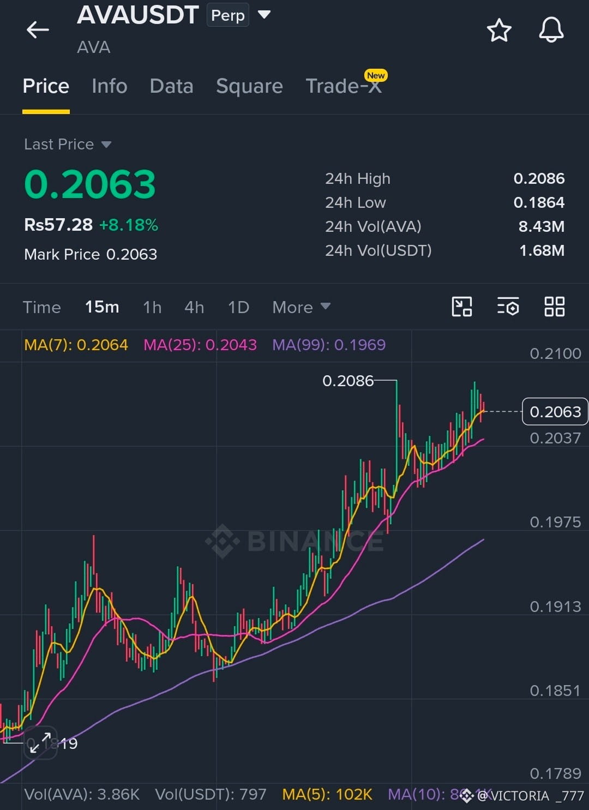Tap the 0.1851 price axis label
This screenshot has height=810, width=589.
tap(555, 691)
